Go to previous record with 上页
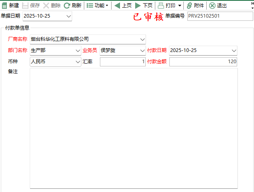The image size is (254, 192). 123,6
